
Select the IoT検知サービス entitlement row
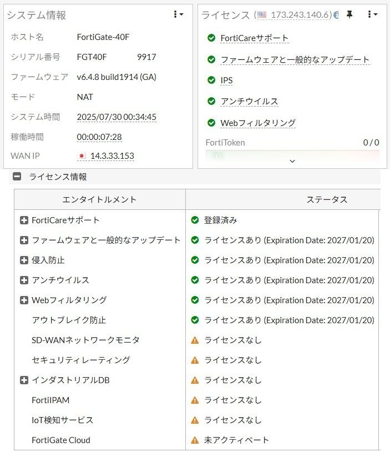click(x=63, y=420)
